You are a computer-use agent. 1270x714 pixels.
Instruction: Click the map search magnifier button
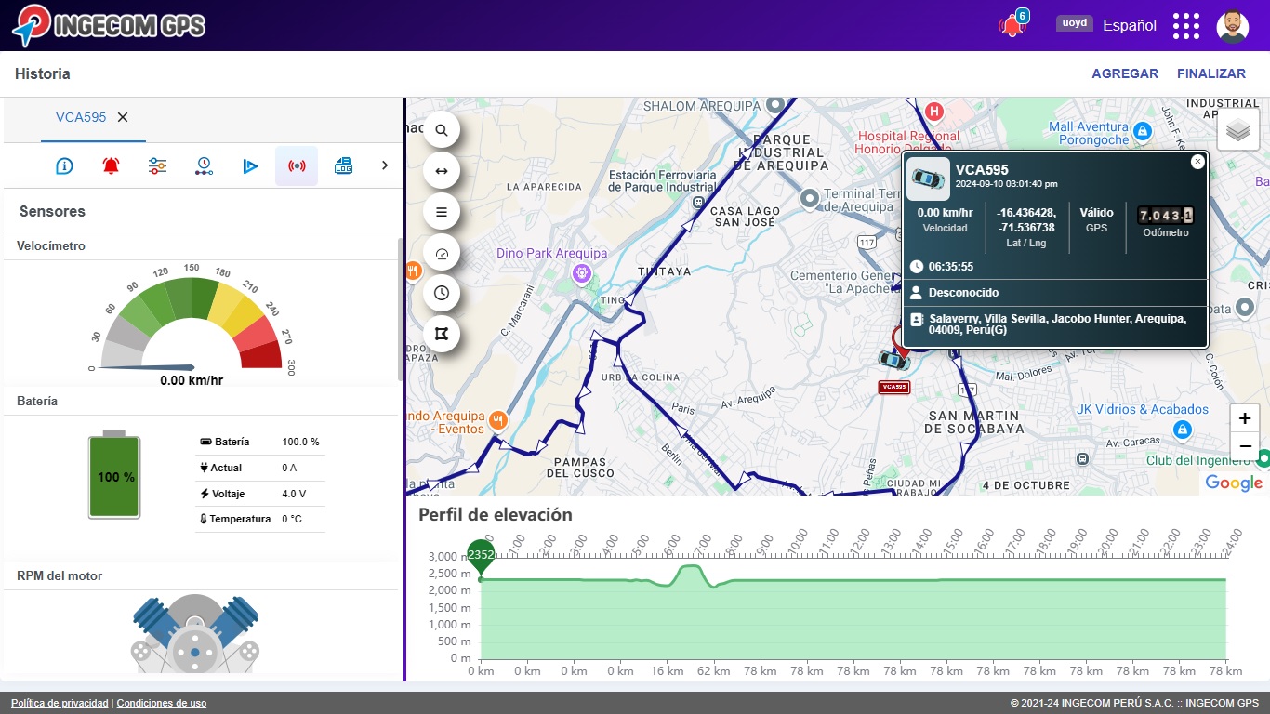pos(442,130)
